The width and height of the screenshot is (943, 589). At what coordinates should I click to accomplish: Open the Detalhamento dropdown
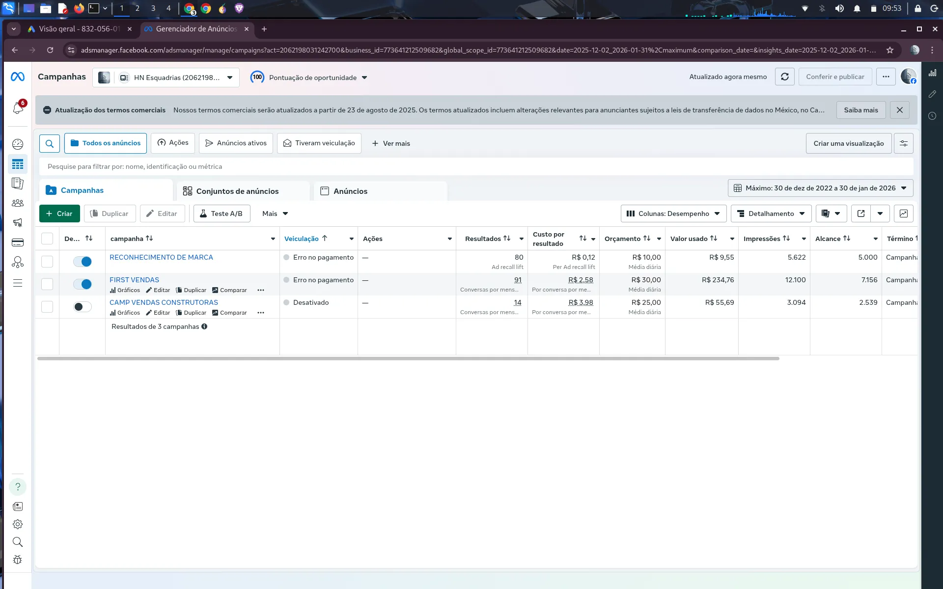[x=771, y=214]
